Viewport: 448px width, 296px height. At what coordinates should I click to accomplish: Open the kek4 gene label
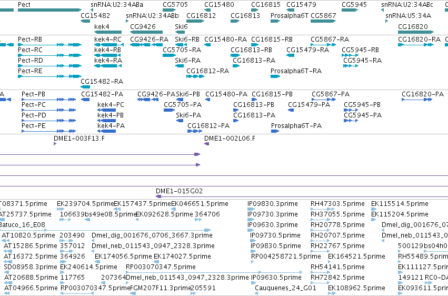pos(102,26)
